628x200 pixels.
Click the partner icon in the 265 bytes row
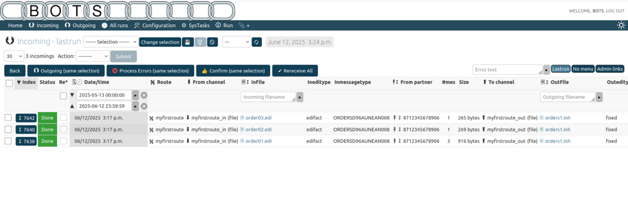point(395,118)
